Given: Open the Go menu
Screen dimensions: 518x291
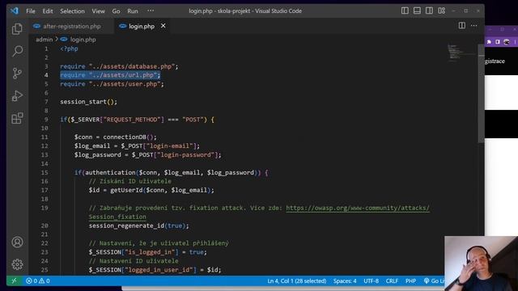Looking at the screenshot, I should tap(116, 11).
